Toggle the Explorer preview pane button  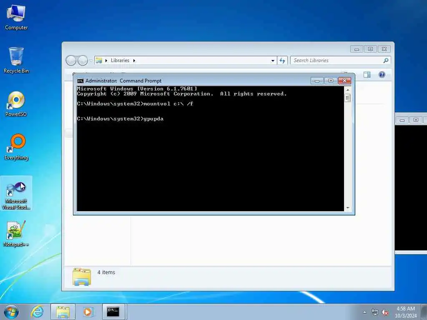point(367,75)
